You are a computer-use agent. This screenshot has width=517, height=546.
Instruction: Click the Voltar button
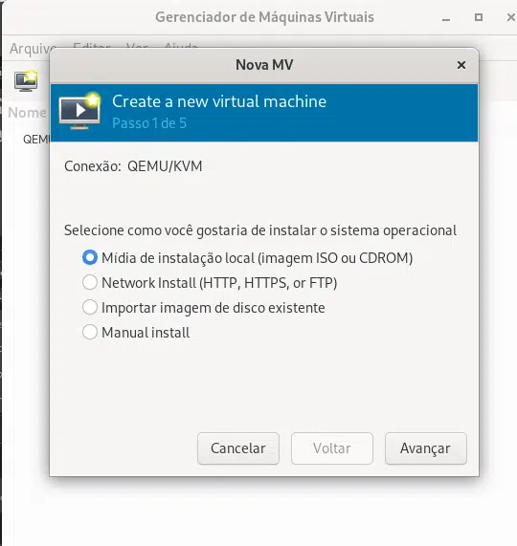(x=332, y=448)
